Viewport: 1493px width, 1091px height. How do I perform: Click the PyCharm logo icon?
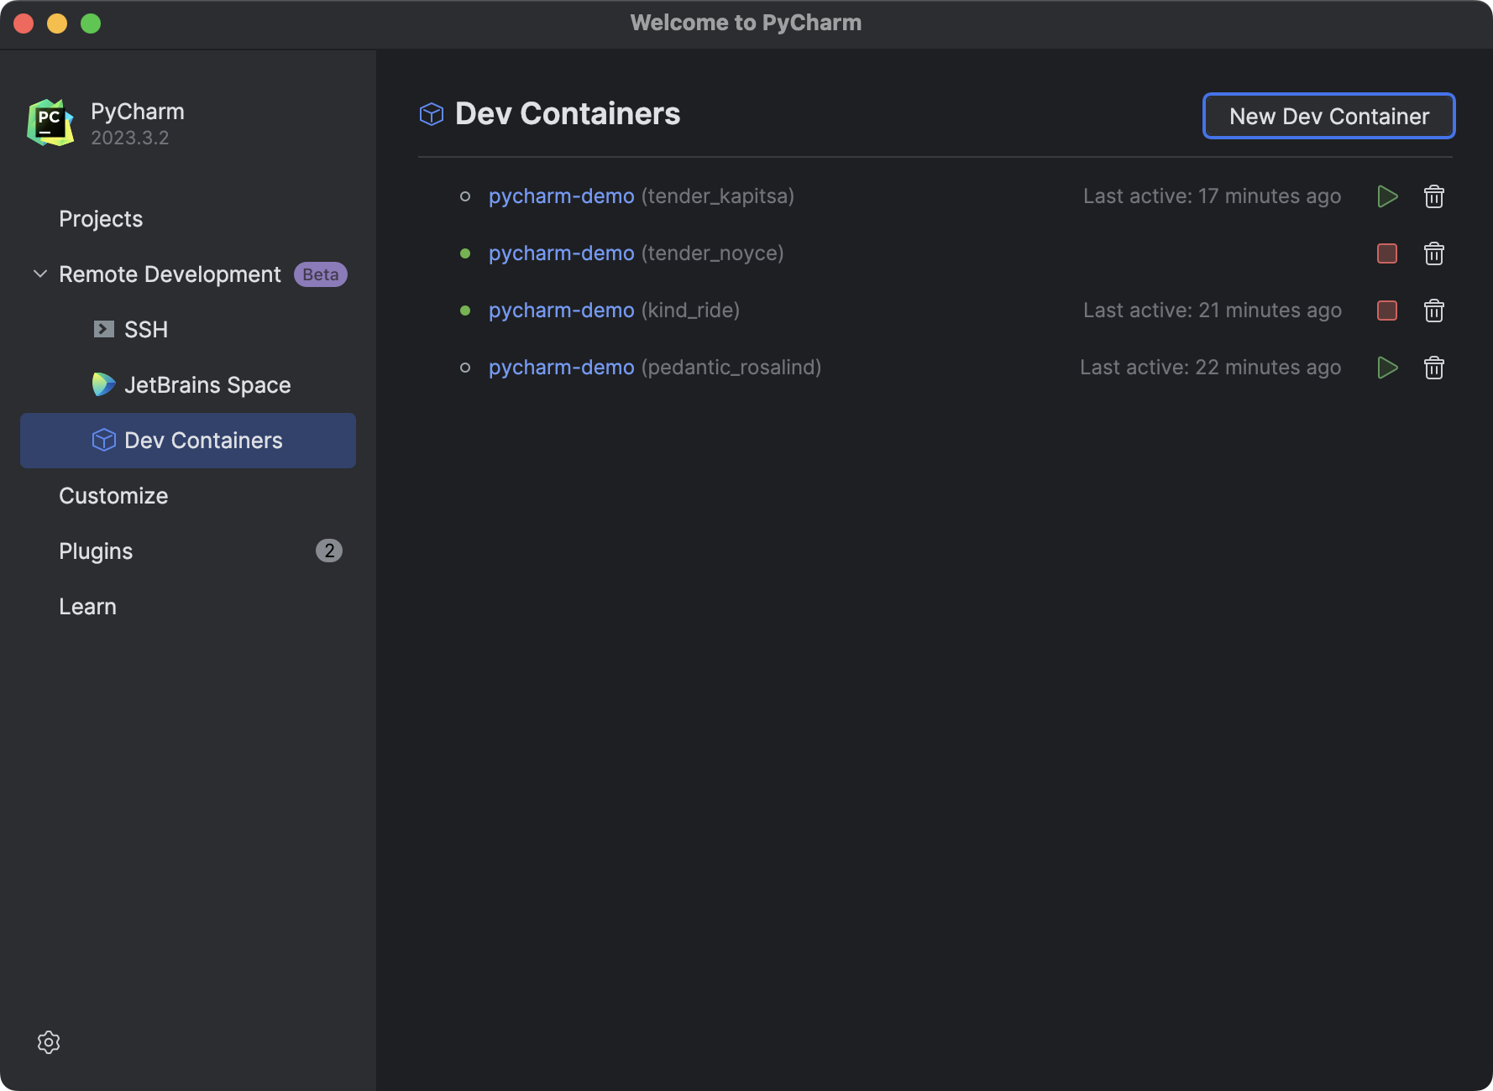[x=49, y=123]
